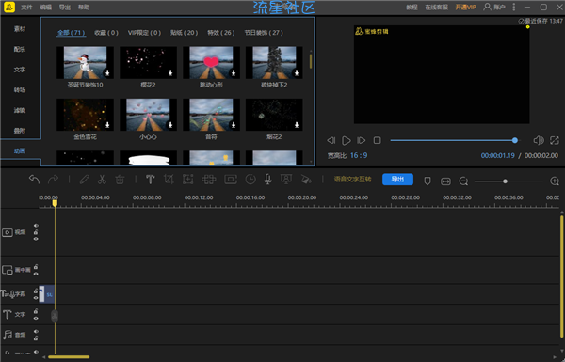
Task: Open the crop tool
Action: 169,180
